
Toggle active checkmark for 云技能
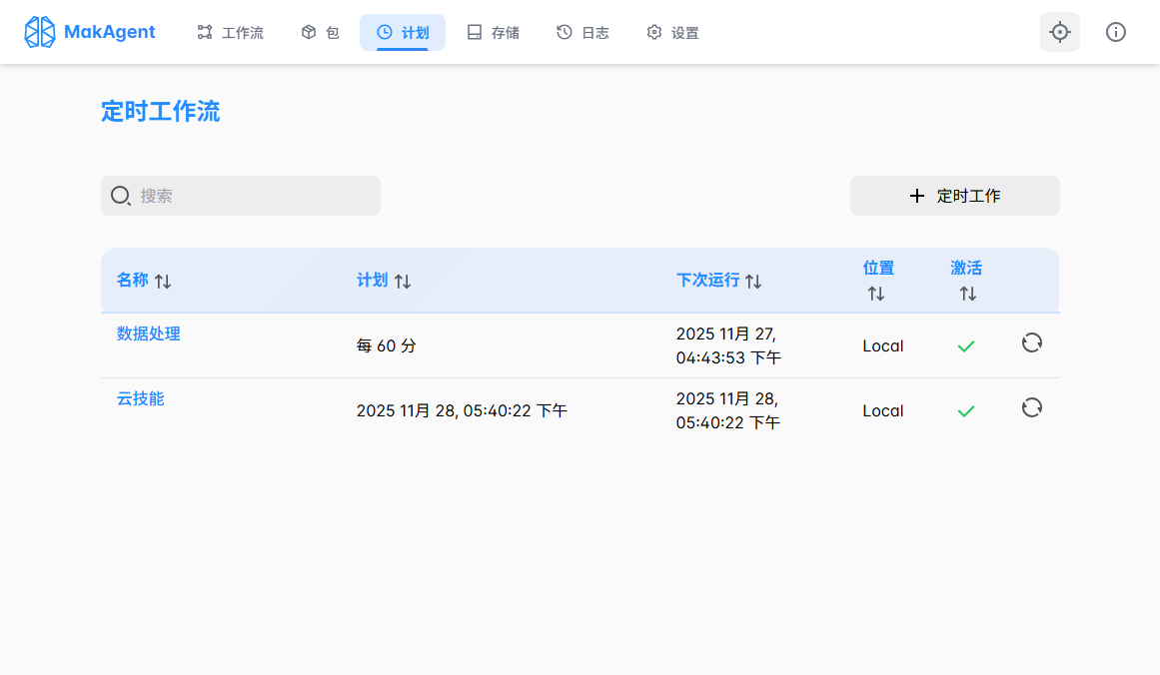tap(965, 410)
